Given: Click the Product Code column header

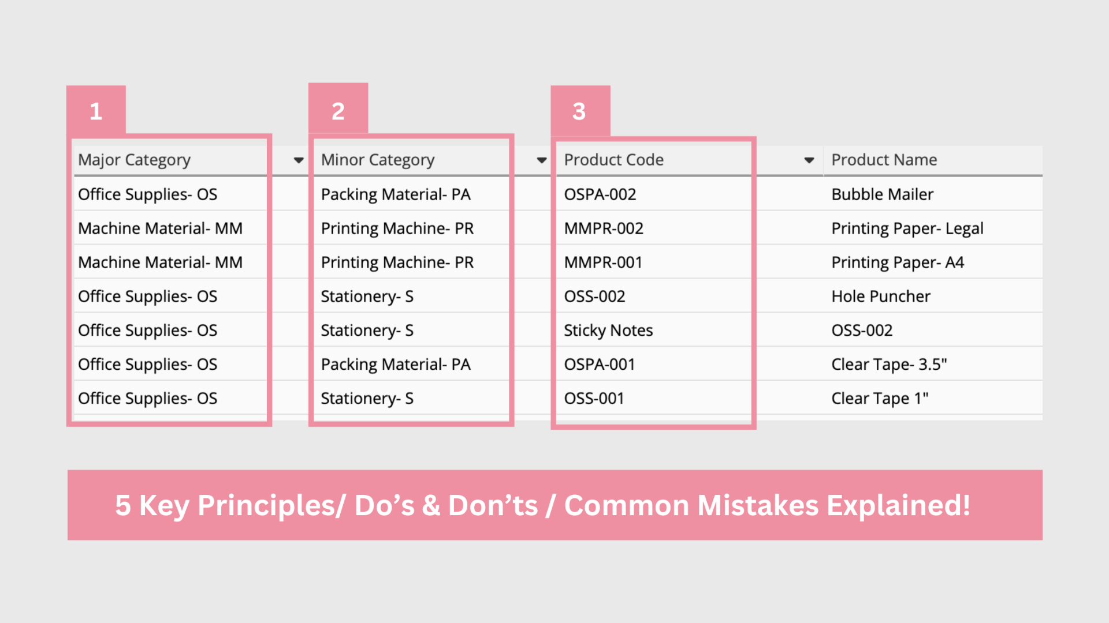Looking at the screenshot, I should point(613,160).
